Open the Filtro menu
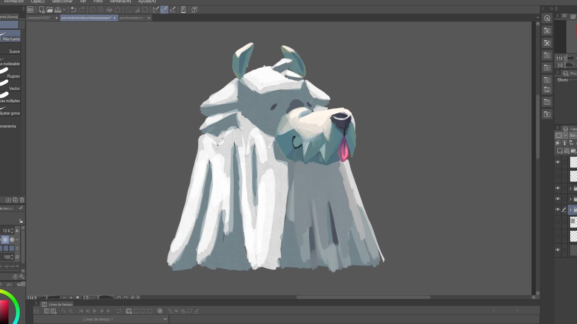Viewport: 577px width, 324px height. [98, 1]
